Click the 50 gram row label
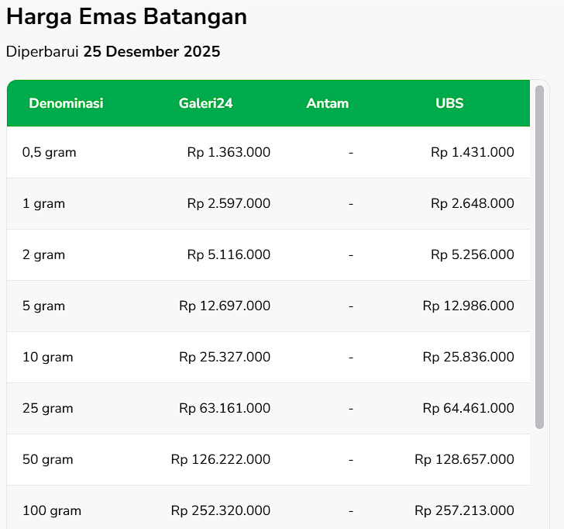Viewport: 564px width, 529px height. click(x=47, y=459)
